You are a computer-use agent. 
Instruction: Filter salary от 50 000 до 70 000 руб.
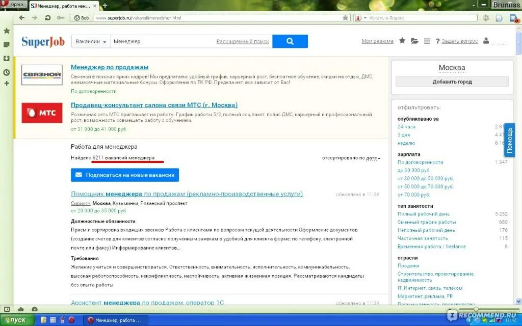click(426, 186)
